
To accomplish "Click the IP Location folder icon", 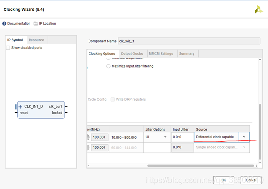I will coord(36,24).
